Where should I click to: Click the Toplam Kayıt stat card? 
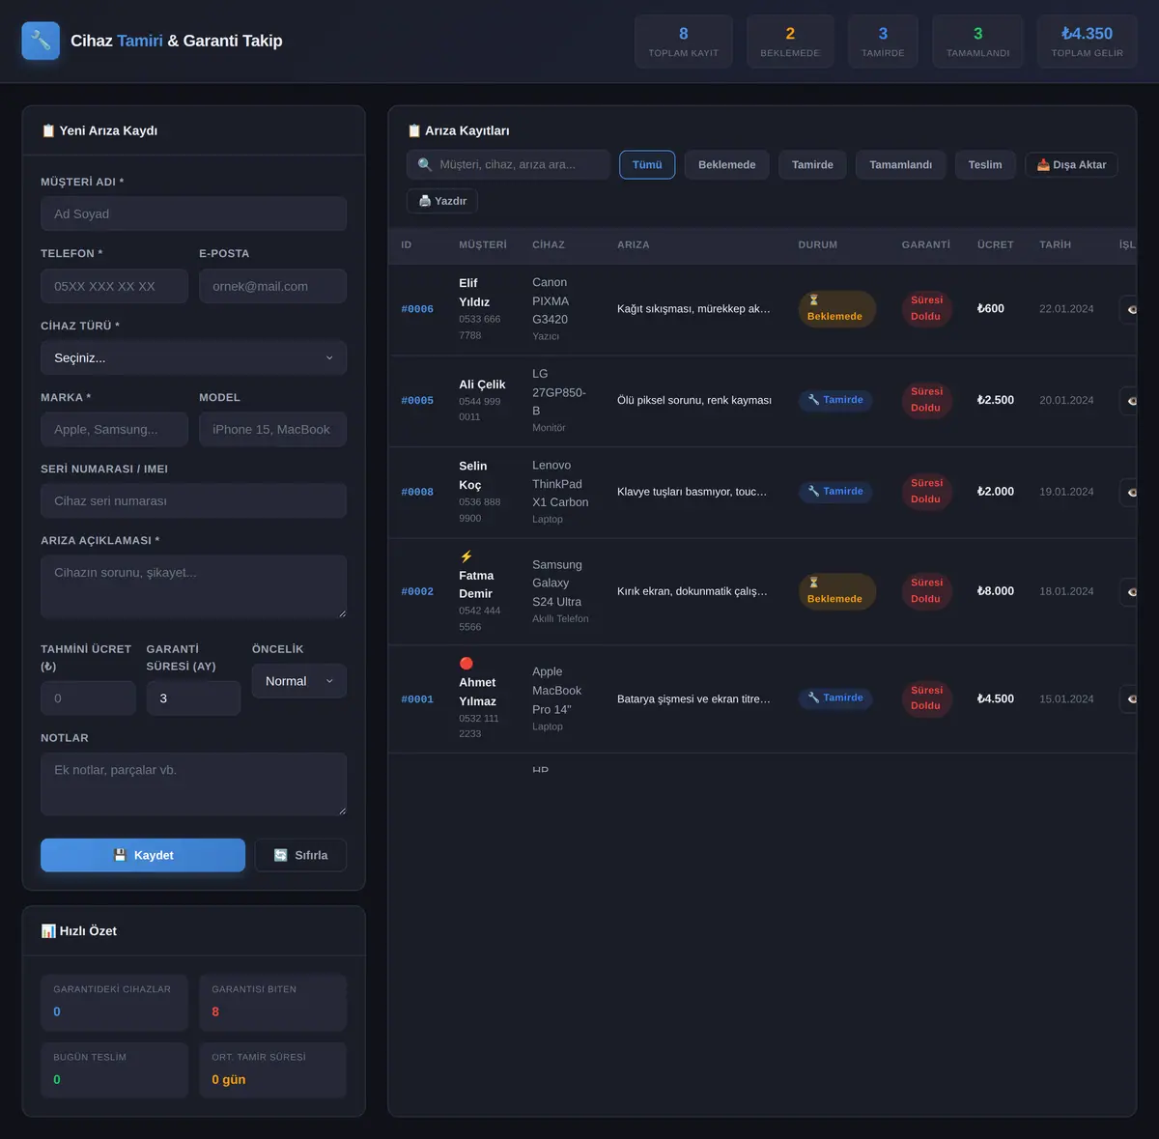[x=684, y=42]
